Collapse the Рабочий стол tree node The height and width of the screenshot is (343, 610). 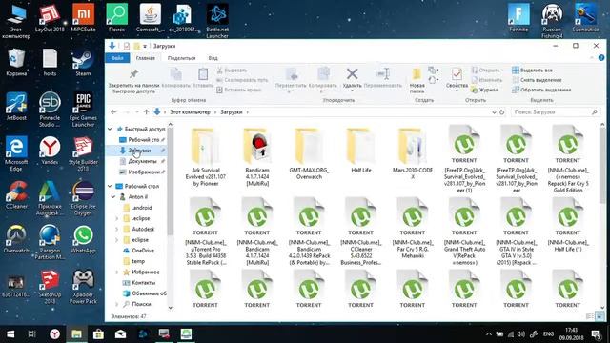(x=111, y=186)
